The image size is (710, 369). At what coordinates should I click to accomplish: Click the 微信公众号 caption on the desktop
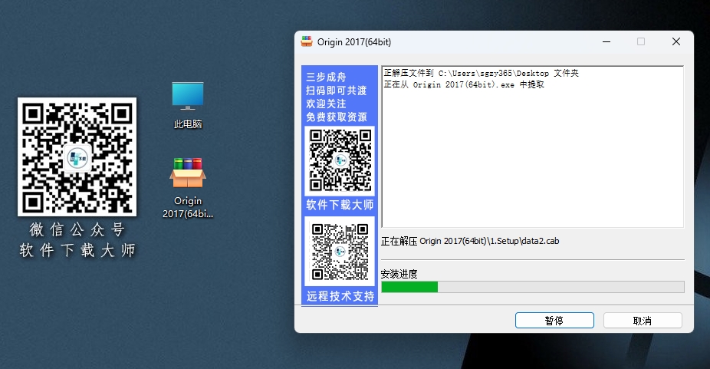[77, 229]
